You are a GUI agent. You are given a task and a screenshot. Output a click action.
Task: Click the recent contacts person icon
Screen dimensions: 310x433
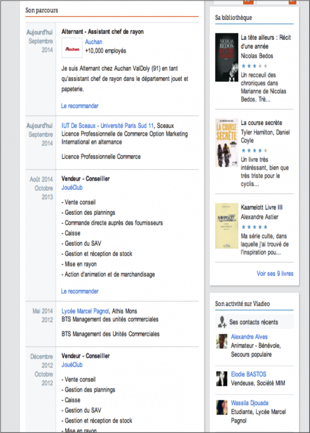tap(222, 321)
